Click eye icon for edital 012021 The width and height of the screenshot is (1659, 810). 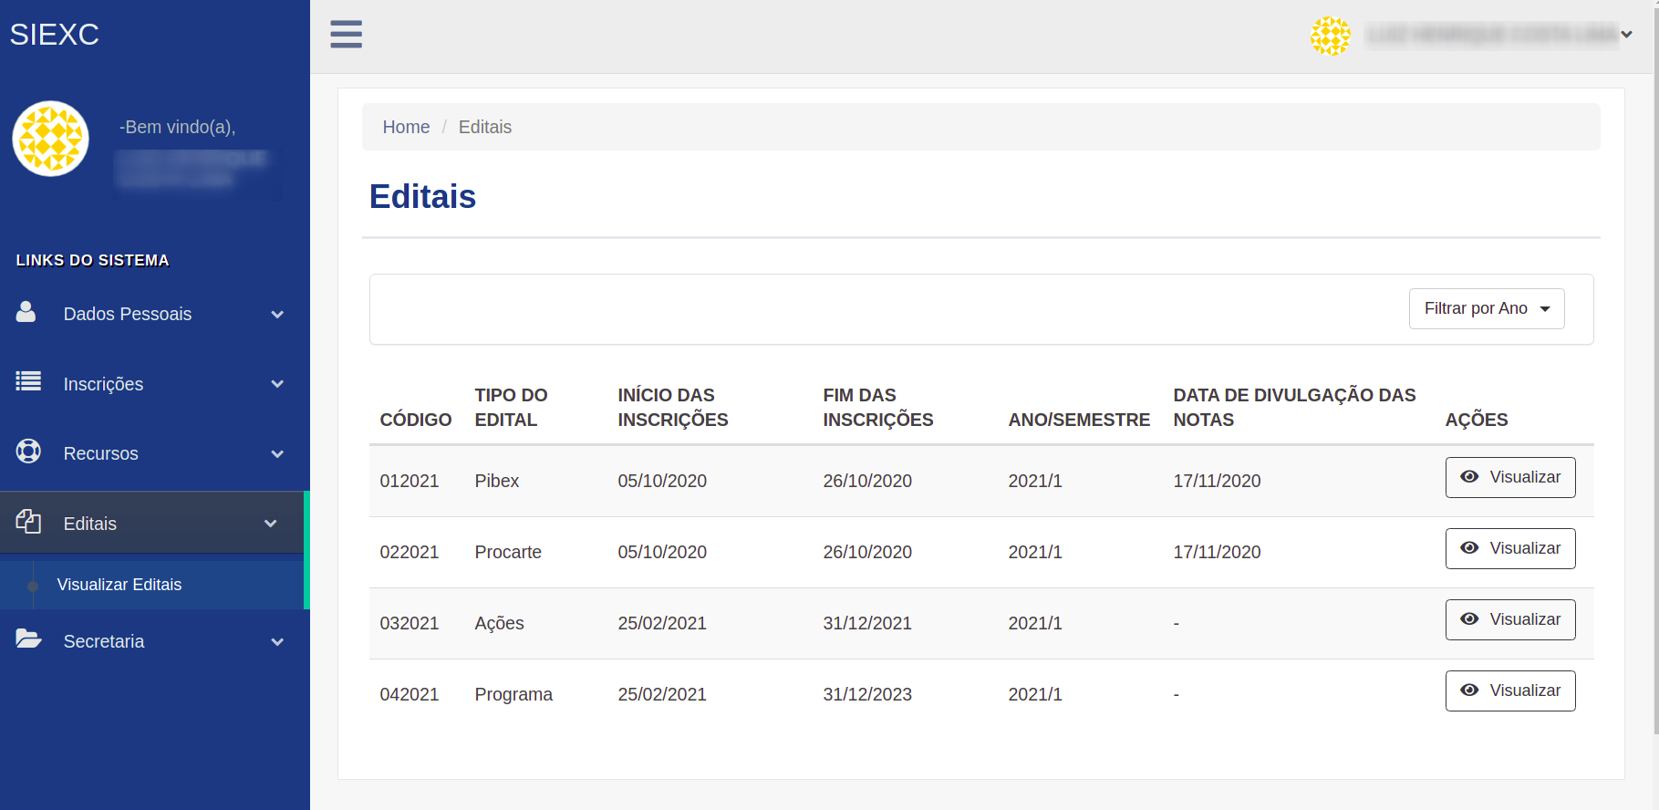pos(1469,477)
